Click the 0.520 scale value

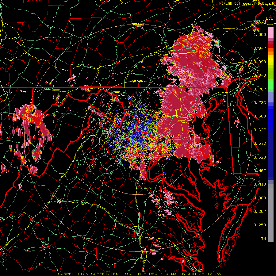coord(260,157)
